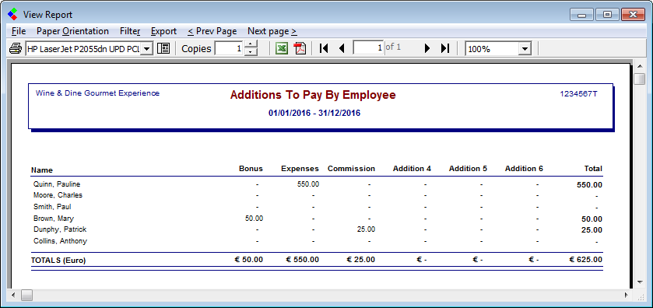Click the horizontal scrollbar thumb
This screenshot has width=653, height=308.
click(26, 295)
